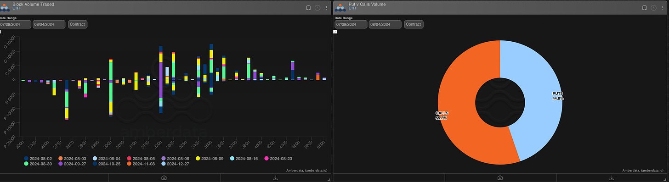Click the stacked bar at strike 3200
The image size is (669, 182).
[x=161, y=79]
